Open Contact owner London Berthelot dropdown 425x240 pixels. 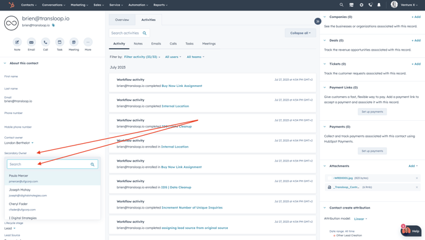pos(19,143)
